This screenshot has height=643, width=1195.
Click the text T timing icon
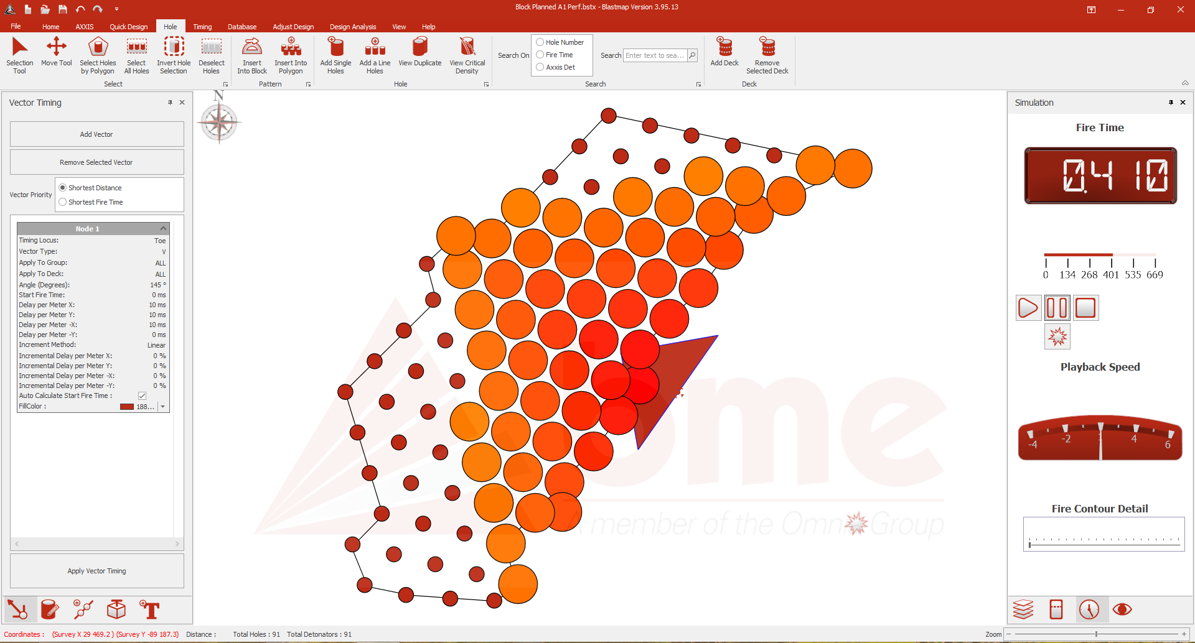coord(149,610)
